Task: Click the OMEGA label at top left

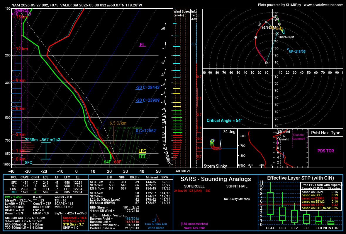Action: tap(21, 11)
